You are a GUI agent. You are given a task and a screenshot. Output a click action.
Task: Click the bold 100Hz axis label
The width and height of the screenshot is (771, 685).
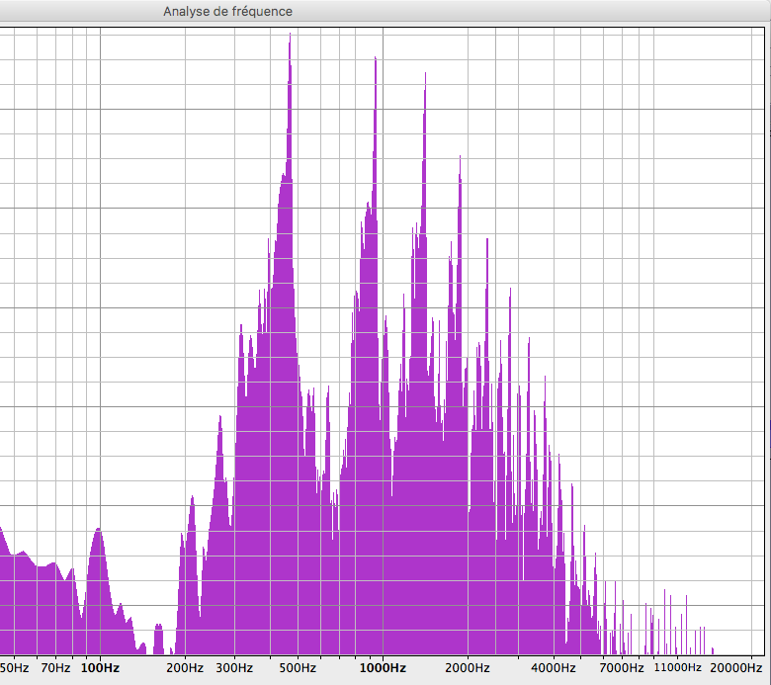pos(100,668)
